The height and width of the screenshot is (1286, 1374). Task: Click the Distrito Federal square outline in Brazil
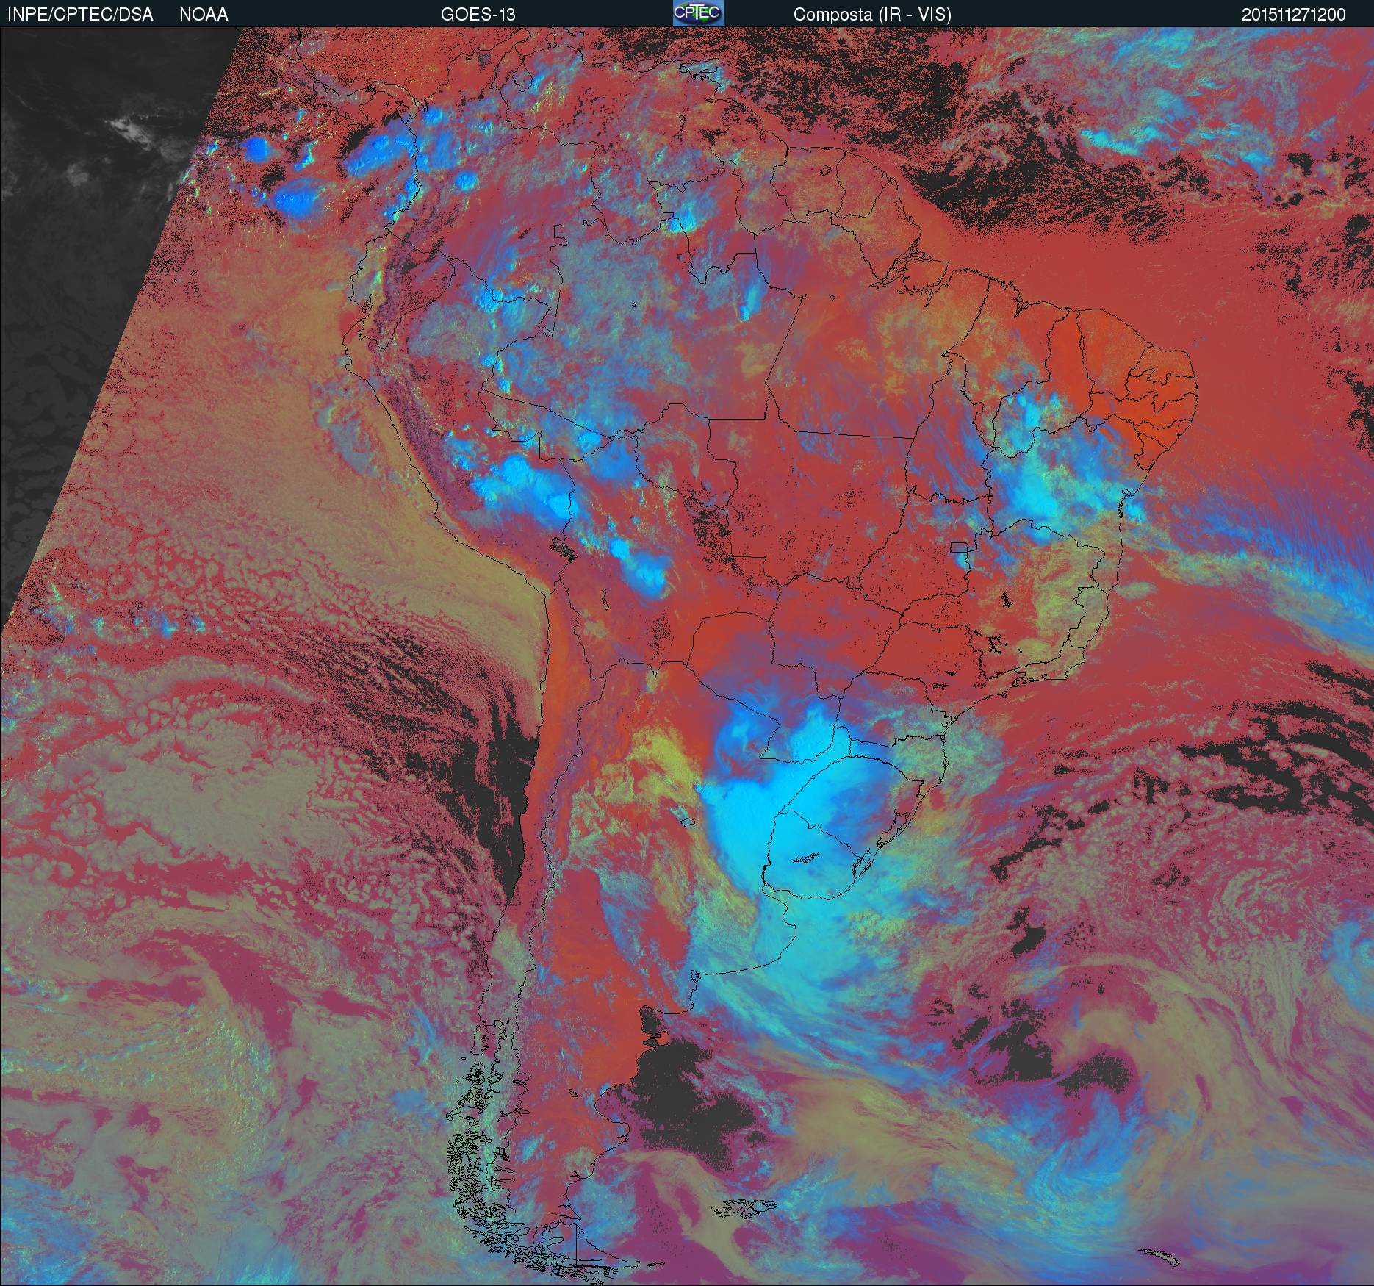tap(959, 547)
